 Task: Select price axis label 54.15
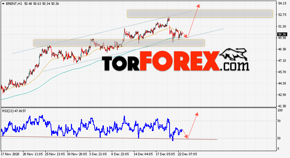[x=282, y=3]
